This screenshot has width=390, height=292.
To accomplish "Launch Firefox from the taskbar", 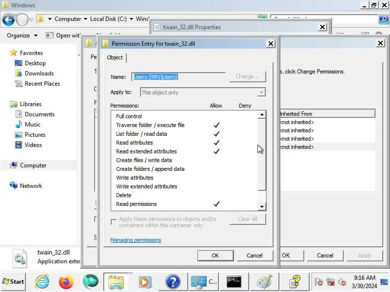I will [x=66, y=282].
